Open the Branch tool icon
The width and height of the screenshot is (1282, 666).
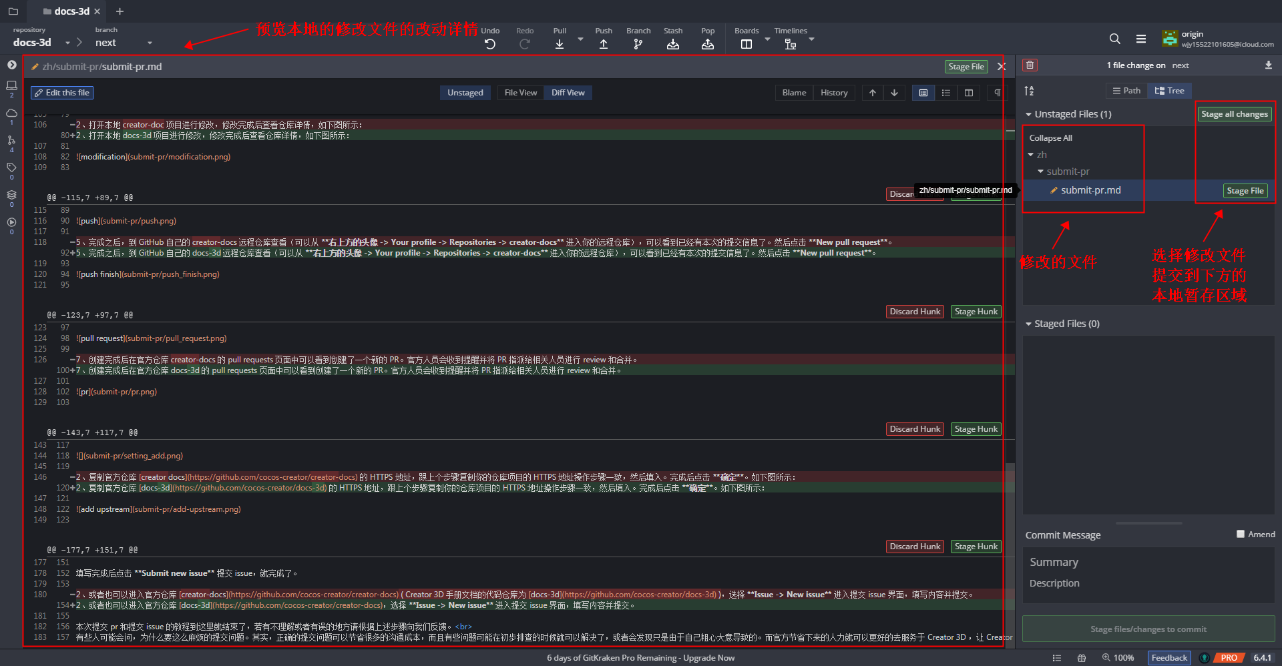tap(638, 44)
